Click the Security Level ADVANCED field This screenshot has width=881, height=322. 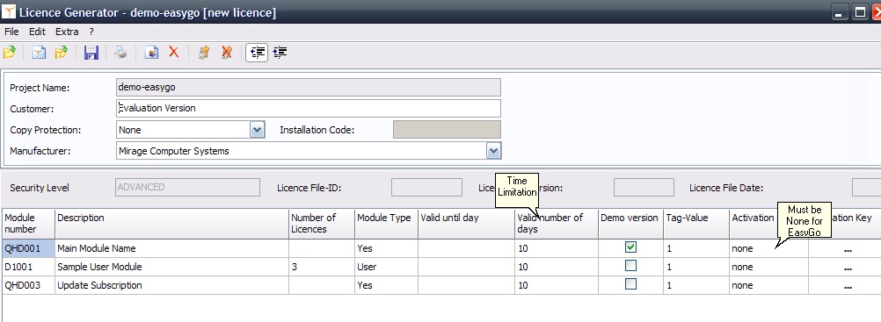coord(187,188)
